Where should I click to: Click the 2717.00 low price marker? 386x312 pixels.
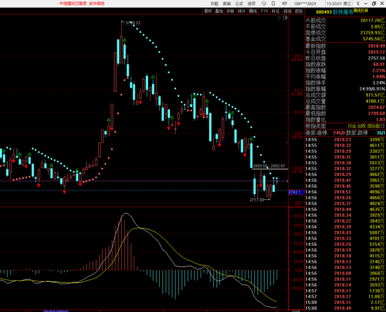(257, 200)
